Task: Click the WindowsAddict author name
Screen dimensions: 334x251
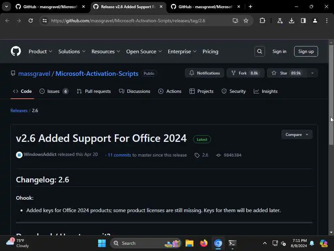Action: point(40,154)
